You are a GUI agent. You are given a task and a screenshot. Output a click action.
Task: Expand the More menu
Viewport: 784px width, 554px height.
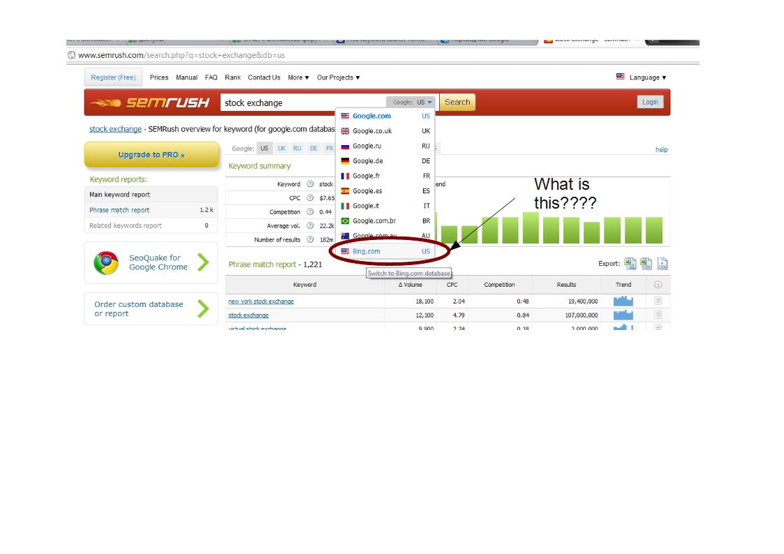(299, 77)
